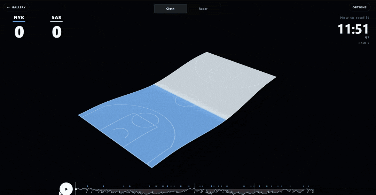Open the Options menu

(x=359, y=7)
